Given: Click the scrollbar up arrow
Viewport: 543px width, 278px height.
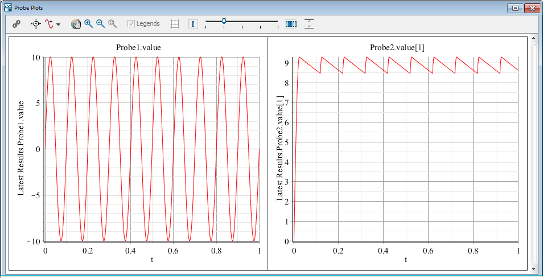Looking at the screenshot, I should tap(533, 39).
